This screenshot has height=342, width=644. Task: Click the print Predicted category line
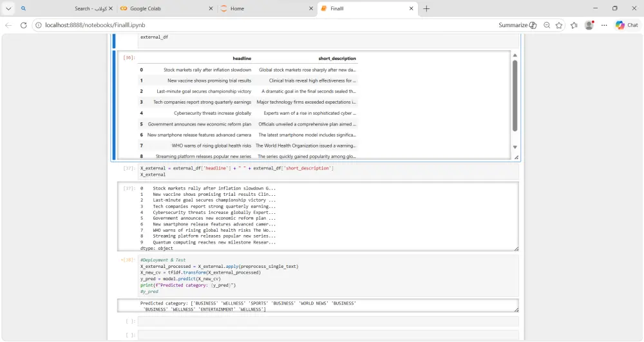[188, 285]
